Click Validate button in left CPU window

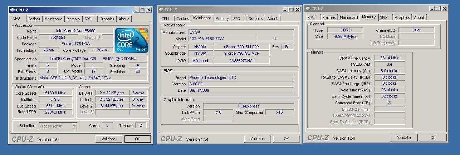coord(108,139)
